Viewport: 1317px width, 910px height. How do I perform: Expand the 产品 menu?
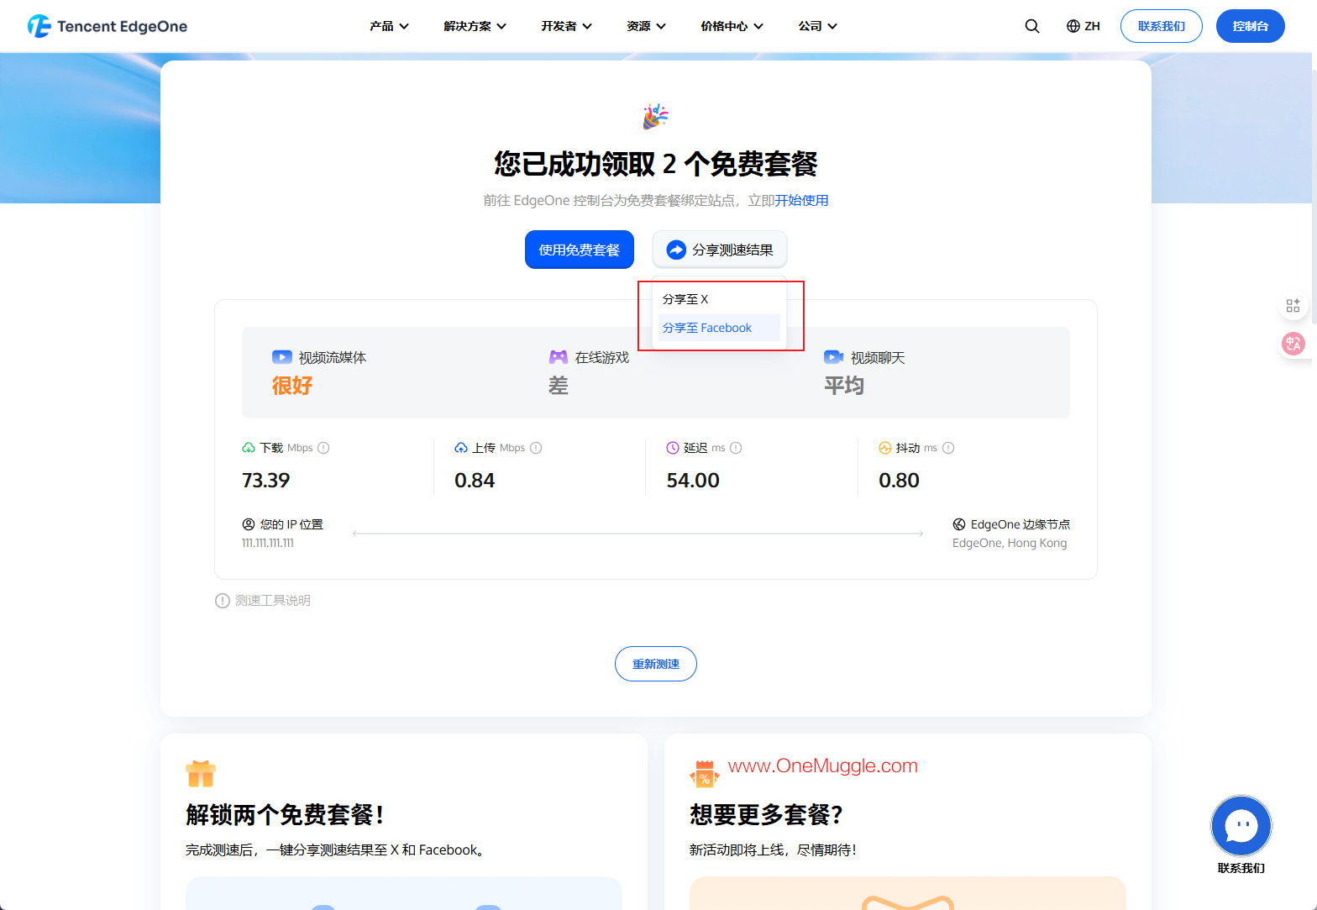pos(389,26)
